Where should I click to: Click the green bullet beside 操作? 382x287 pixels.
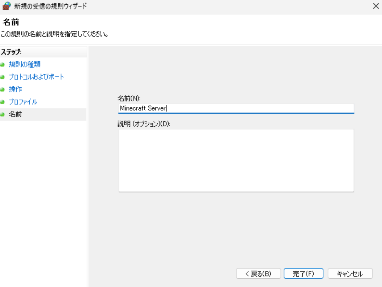3,90
